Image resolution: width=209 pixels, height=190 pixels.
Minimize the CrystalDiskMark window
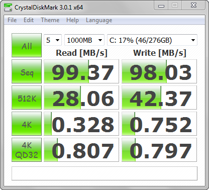pyautogui.click(x=161, y=6)
